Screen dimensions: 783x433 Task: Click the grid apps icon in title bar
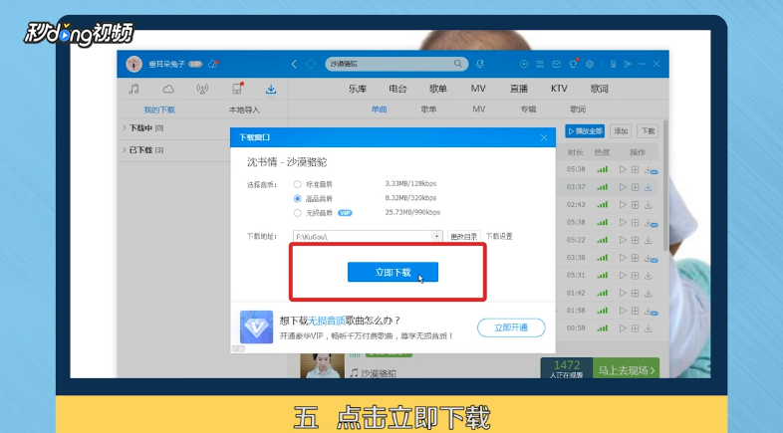click(540, 64)
